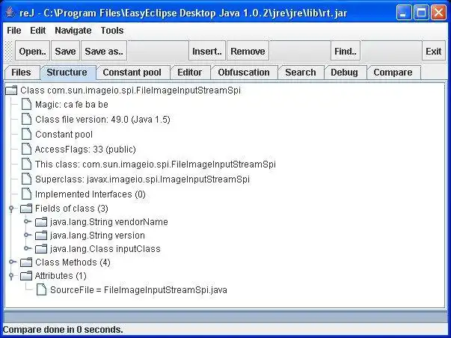The height and width of the screenshot is (338, 451).
Task: Click the Compare done in 0 seconds status
Action: point(63,329)
